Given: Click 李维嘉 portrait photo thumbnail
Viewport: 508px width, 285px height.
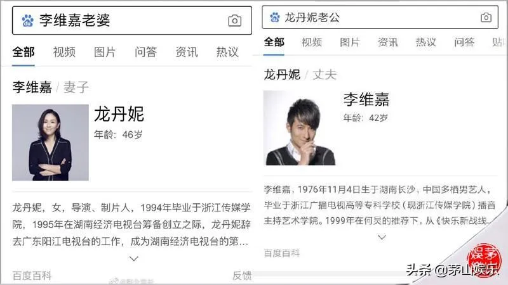Looking at the screenshot, I should (x=299, y=128).
